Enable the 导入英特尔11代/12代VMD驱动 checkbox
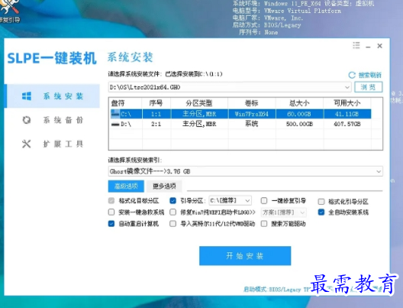The width and height of the screenshot is (403, 308). [x=173, y=224]
